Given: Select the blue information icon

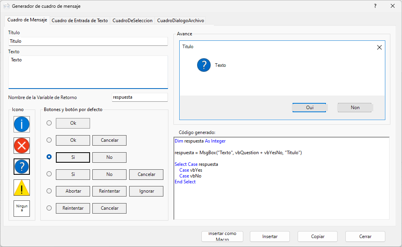Looking at the screenshot, I should 22,124.
